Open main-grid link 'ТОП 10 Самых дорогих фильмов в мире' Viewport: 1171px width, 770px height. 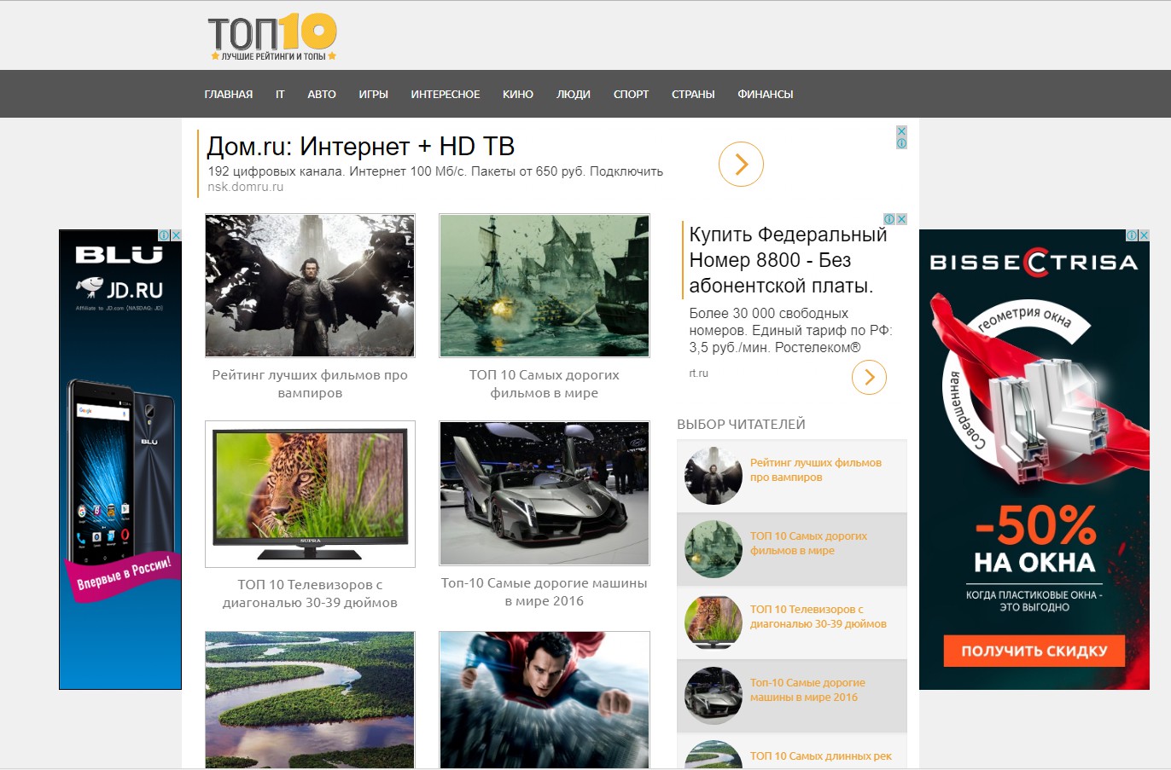point(545,384)
